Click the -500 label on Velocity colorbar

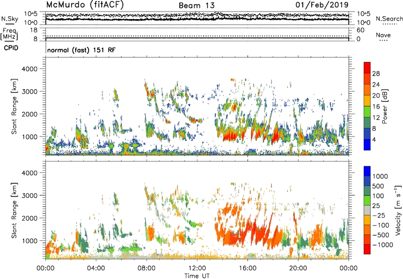[380, 235]
